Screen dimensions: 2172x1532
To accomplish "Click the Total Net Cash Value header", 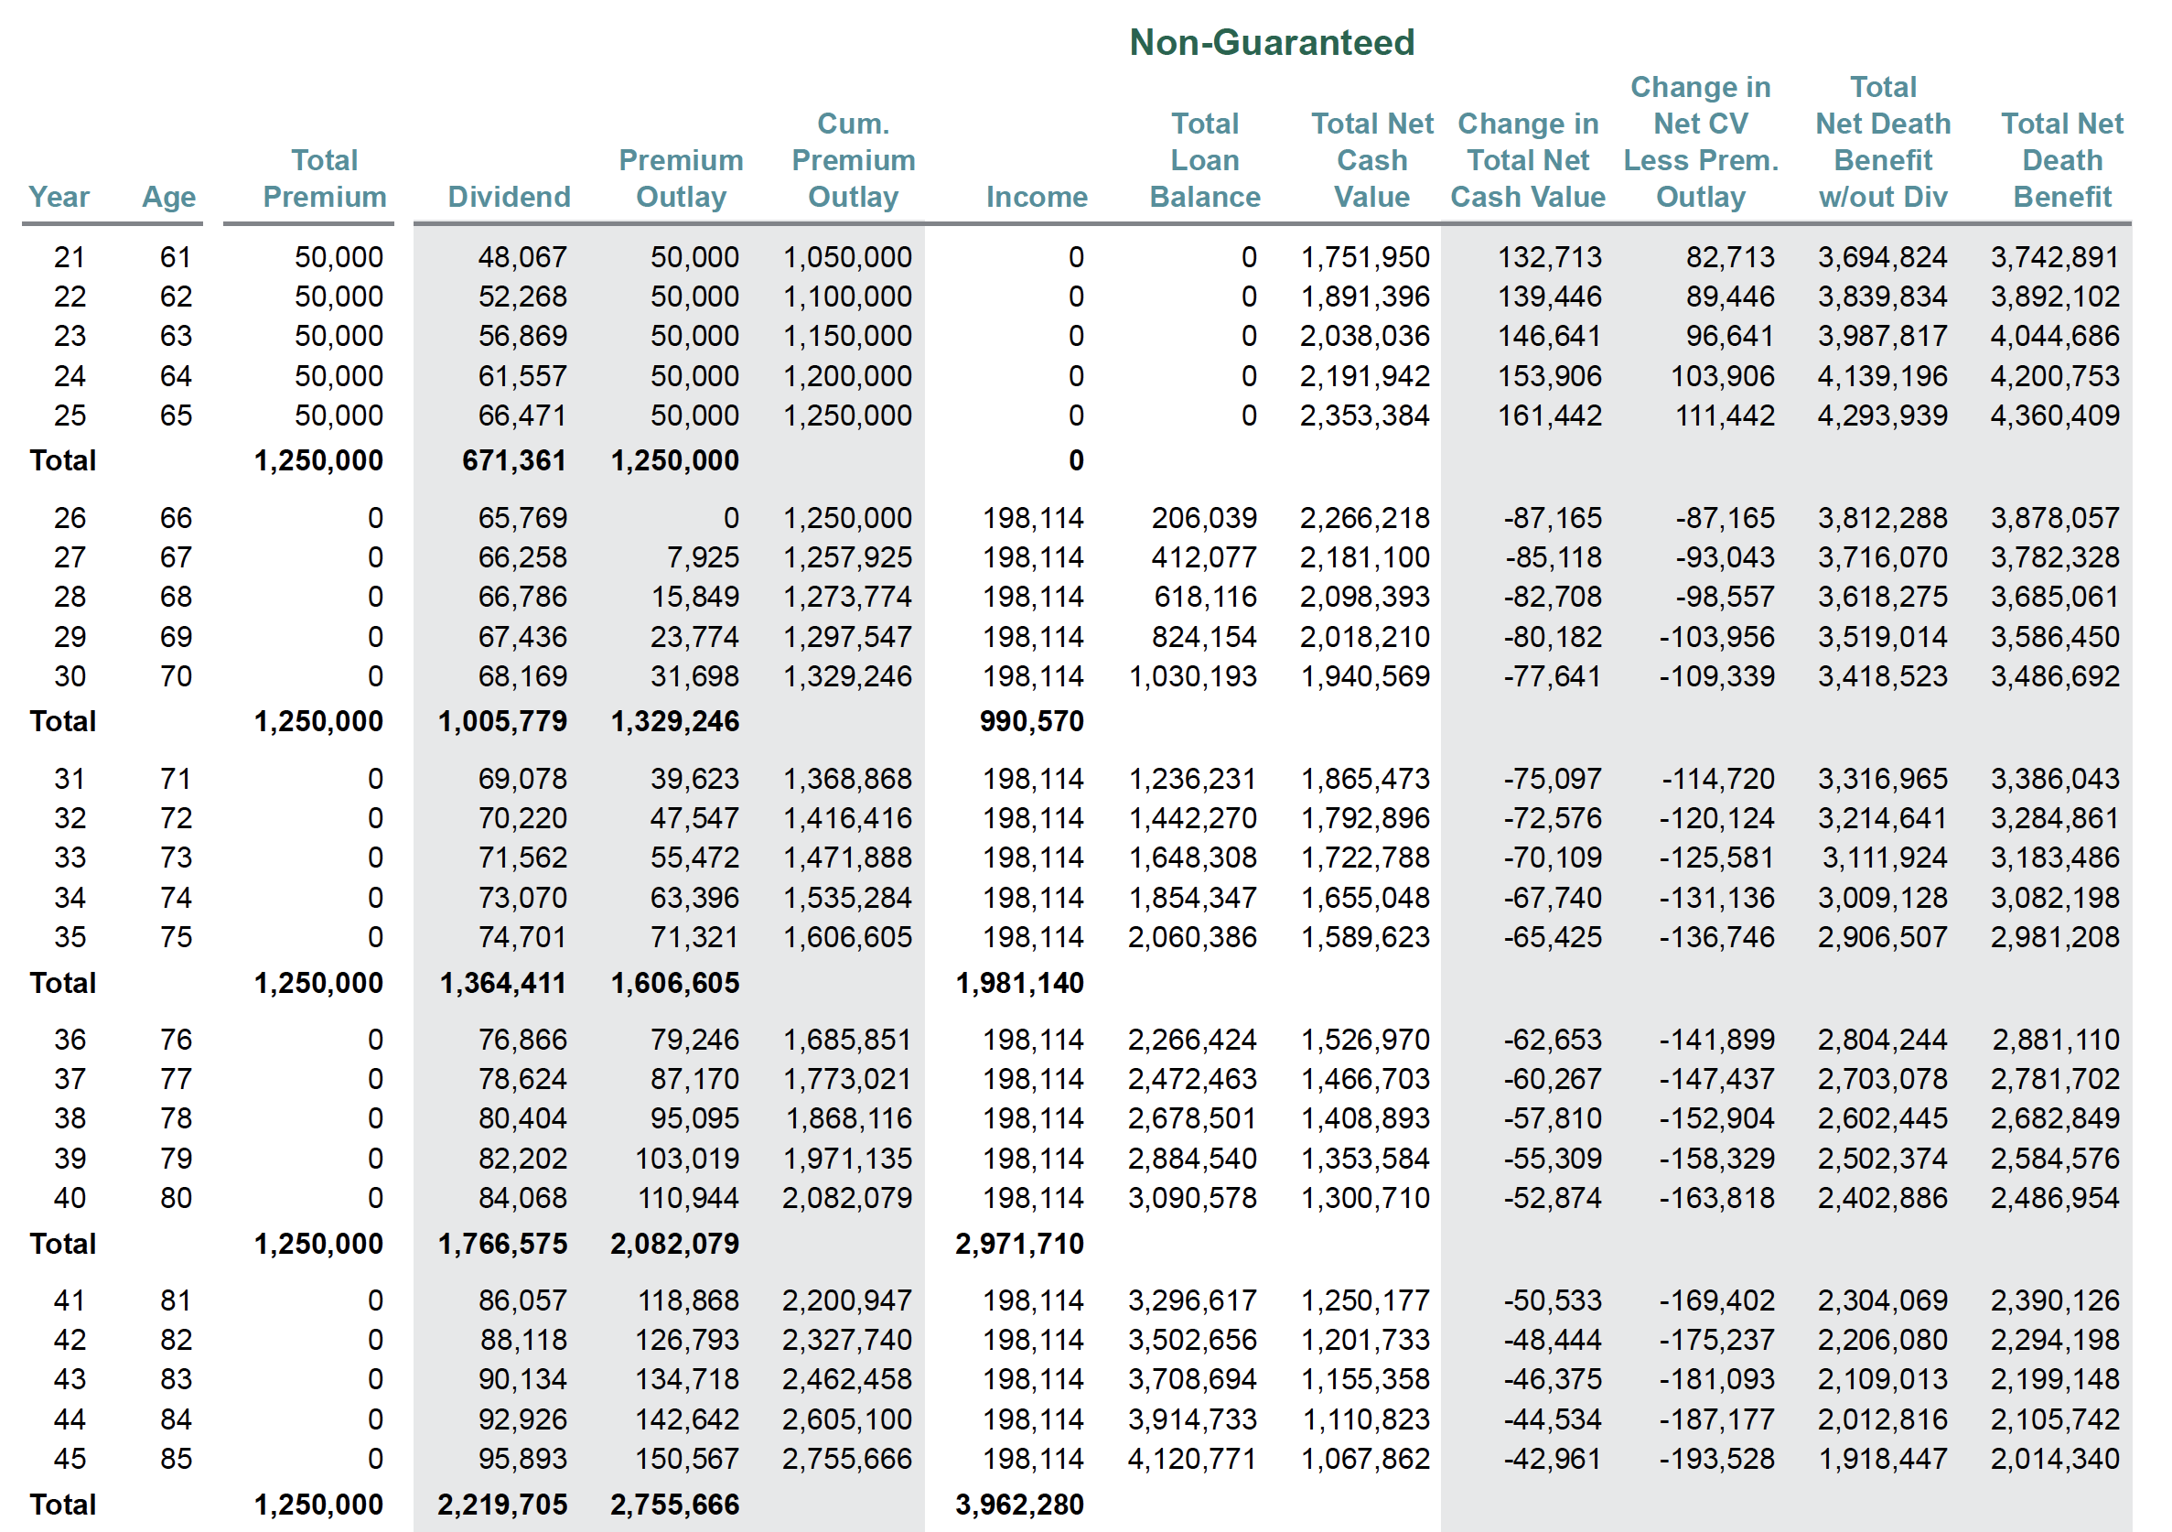I will point(1371,160).
